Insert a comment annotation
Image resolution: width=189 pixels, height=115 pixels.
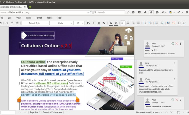[174, 23]
